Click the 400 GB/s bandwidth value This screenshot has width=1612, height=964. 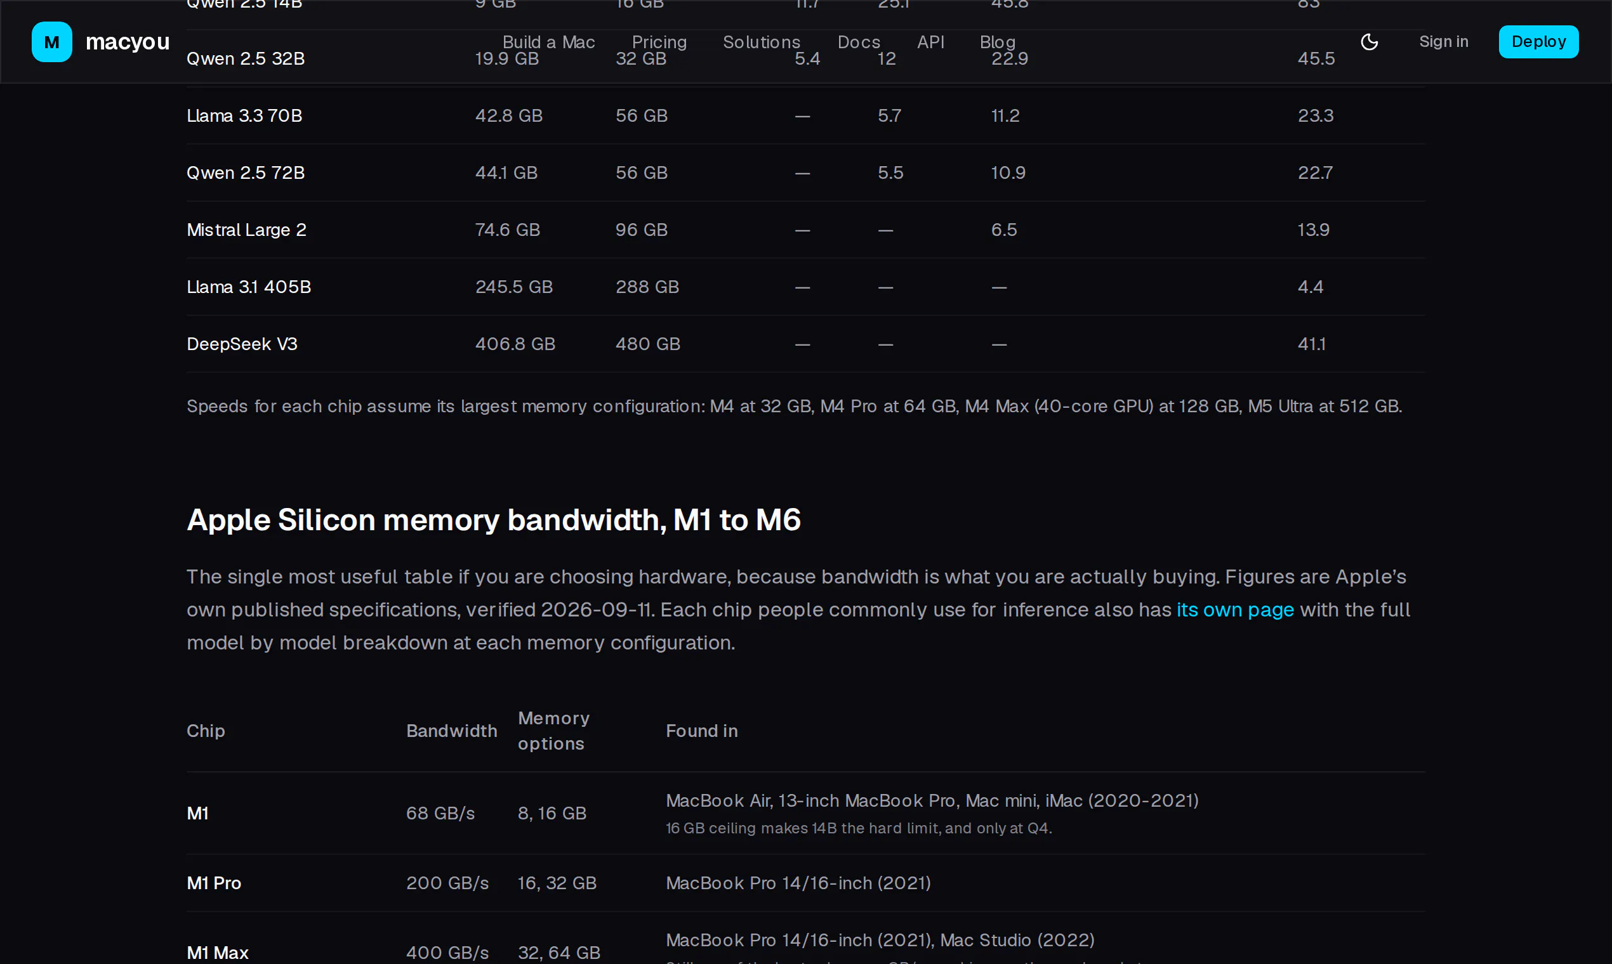click(x=447, y=953)
